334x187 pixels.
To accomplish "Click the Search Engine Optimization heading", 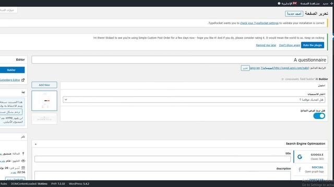I will (x=305, y=144).
